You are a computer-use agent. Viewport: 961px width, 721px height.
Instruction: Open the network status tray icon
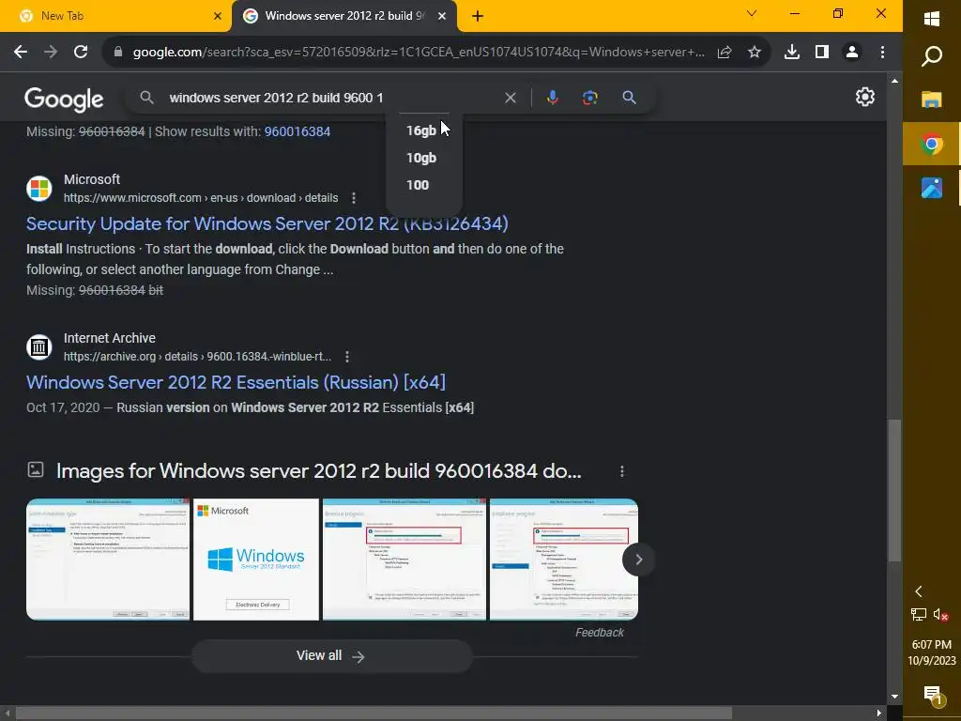point(919,614)
